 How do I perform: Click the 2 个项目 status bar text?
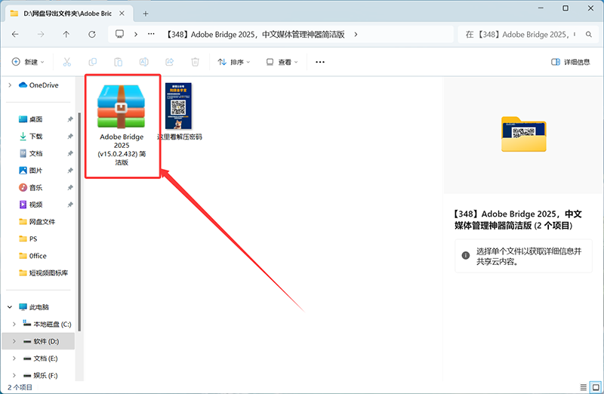pyautogui.click(x=20, y=387)
